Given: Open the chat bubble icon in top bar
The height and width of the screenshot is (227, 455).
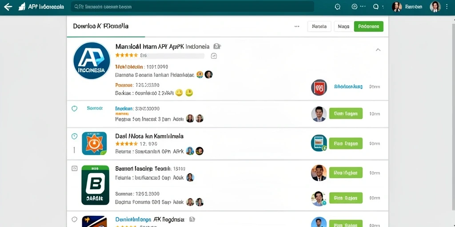Looking at the screenshot, I should coord(376,7).
